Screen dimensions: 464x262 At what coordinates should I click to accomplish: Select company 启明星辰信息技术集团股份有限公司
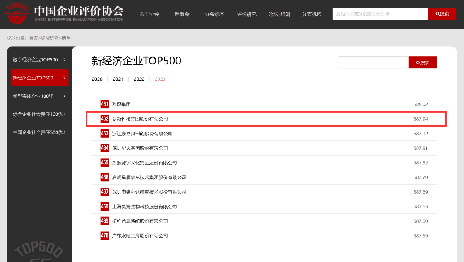point(149,177)
